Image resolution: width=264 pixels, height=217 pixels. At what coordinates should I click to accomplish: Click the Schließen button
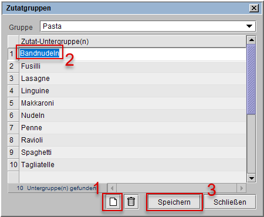pos(230,202)
